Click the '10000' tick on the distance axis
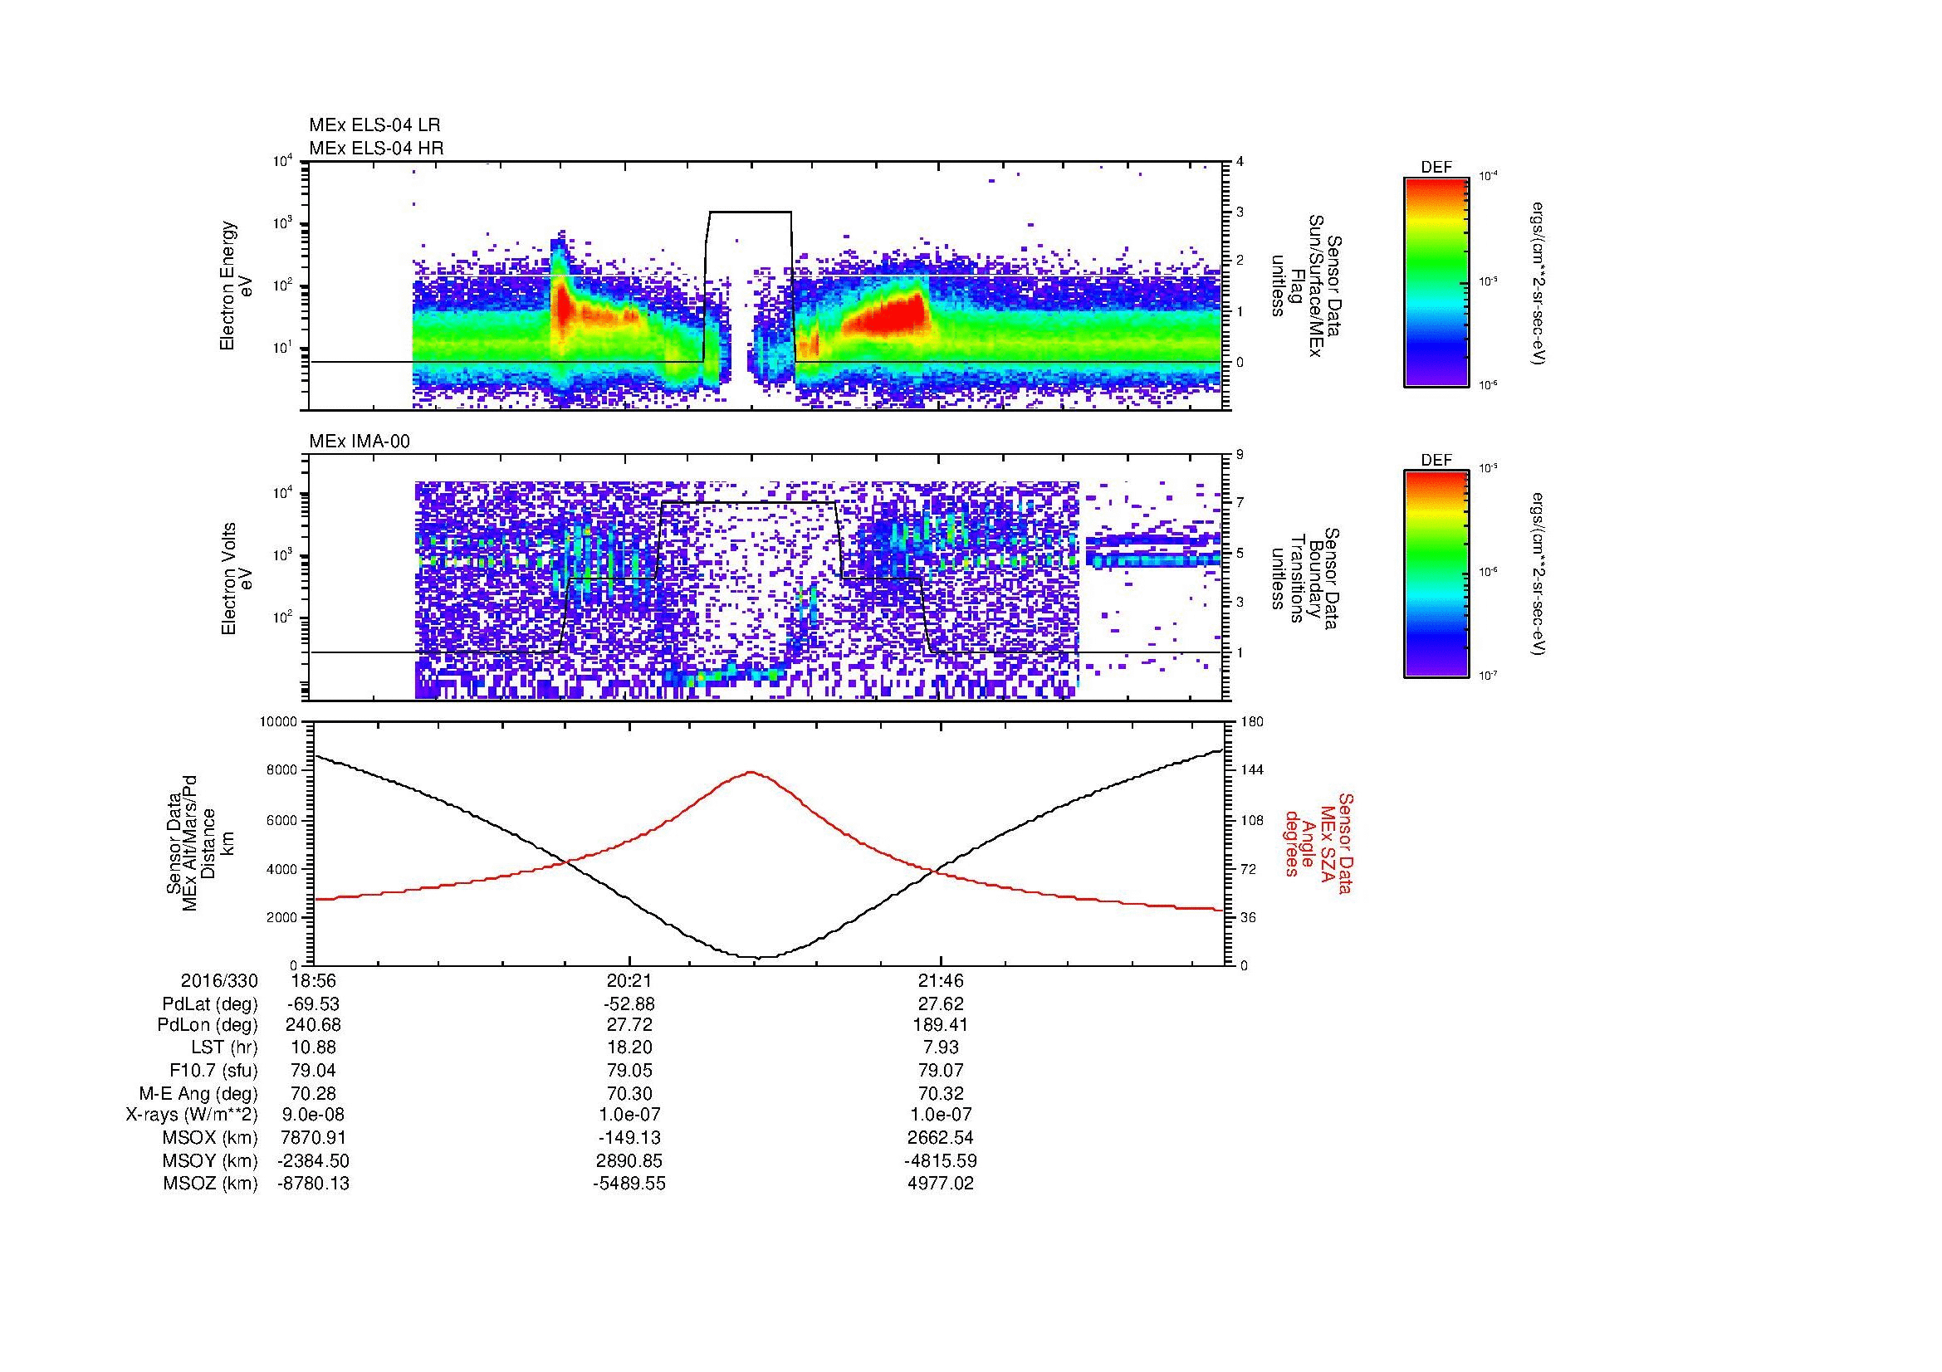The width and height of the screenshot is (1942, 1372). tap(279, 722)
